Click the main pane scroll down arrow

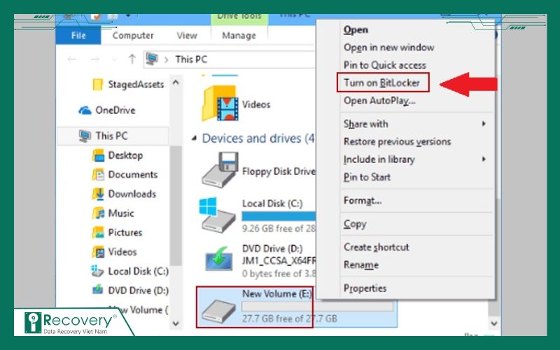[x=494, y=323]
